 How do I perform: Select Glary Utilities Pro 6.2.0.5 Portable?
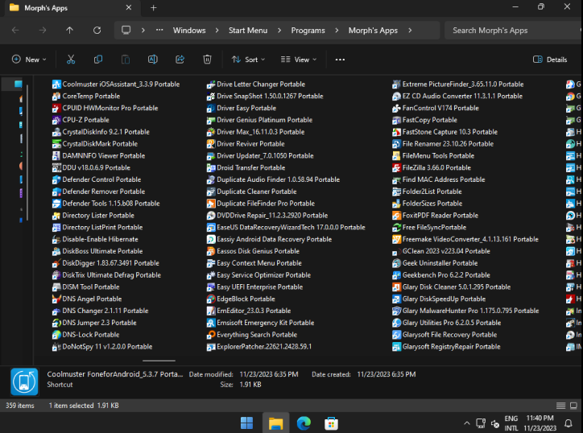(x=447, y=323)
